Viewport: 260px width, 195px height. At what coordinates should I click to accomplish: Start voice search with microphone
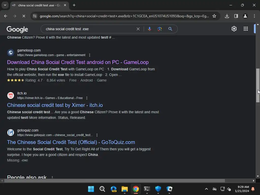(149, 29)
